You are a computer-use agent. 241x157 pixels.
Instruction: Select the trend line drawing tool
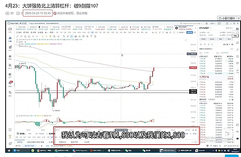(x=17, y=36)
